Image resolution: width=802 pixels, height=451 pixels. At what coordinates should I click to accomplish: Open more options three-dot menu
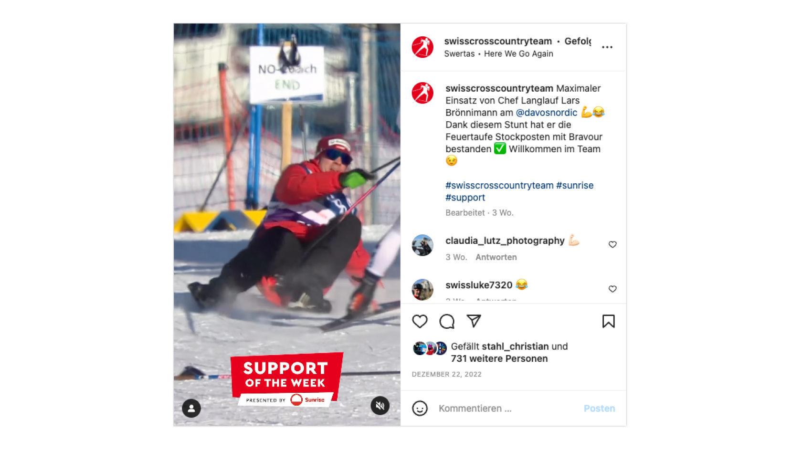pos(607,47)
